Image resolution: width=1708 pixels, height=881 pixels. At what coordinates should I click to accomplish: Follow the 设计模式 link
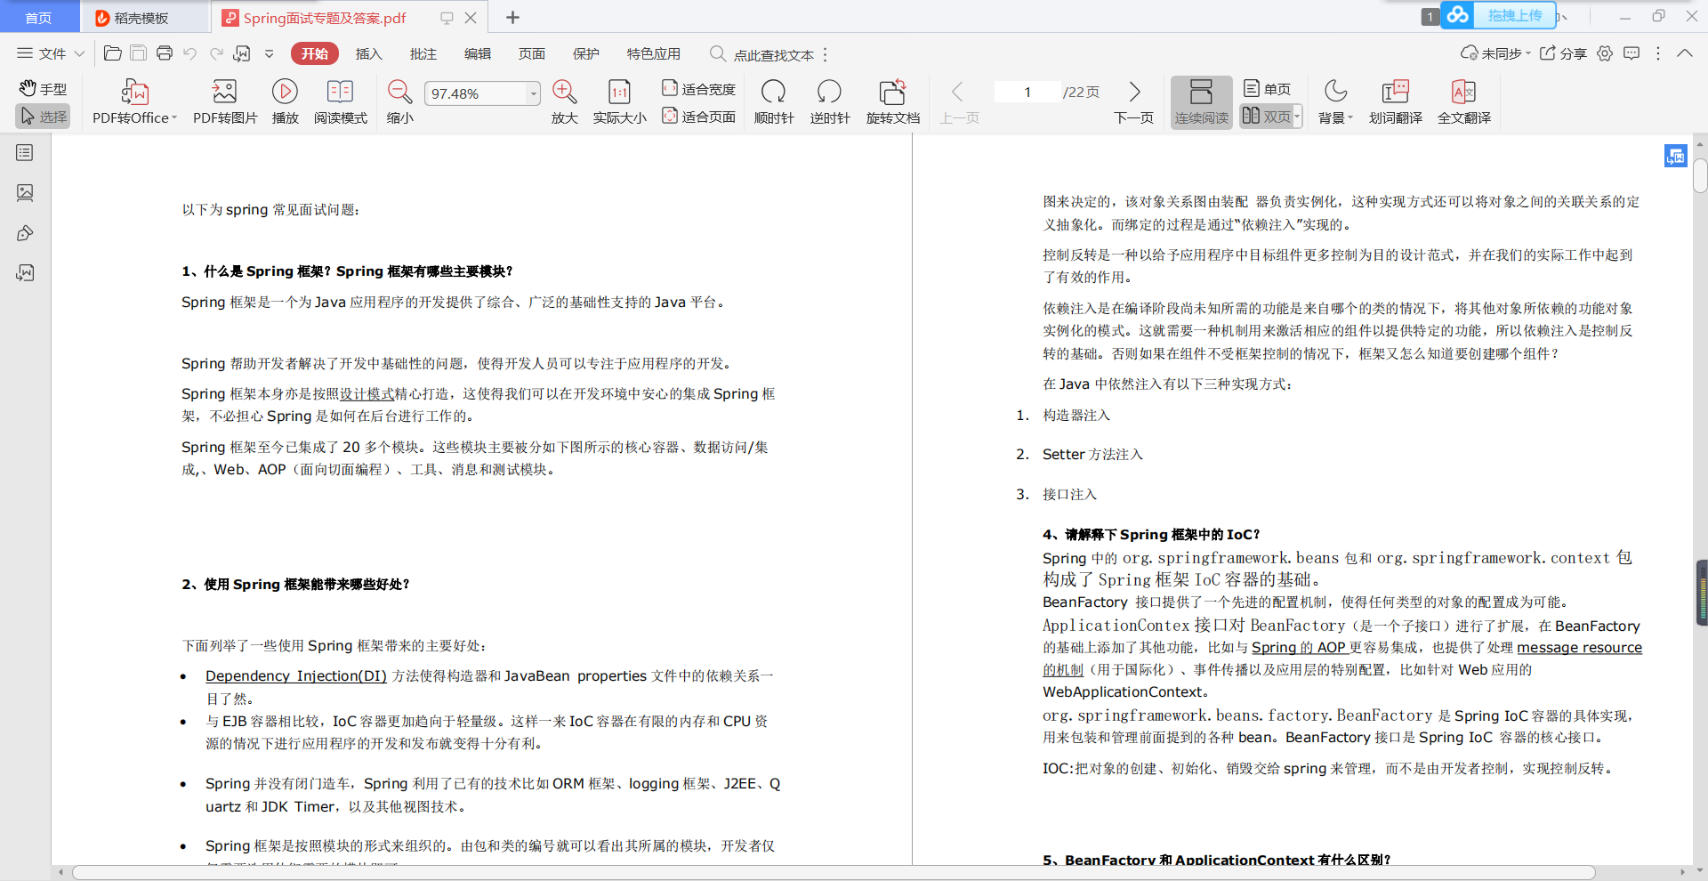click(x=367, y=393)
